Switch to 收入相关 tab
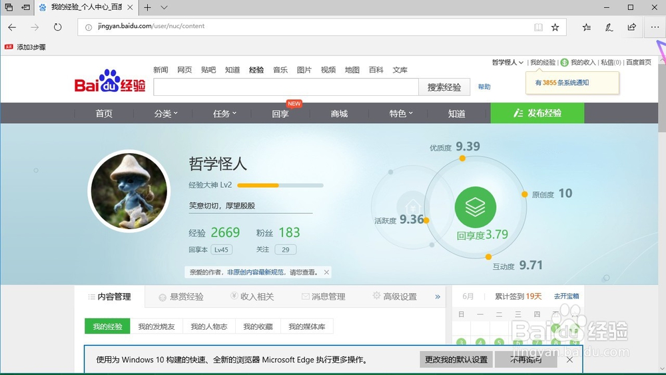666x375 pixels. tap(252, 296)
